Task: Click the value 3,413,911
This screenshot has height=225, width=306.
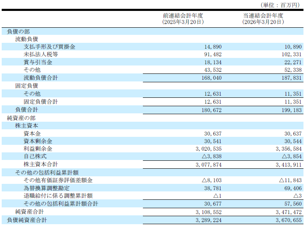Action: tap(289, 165)
